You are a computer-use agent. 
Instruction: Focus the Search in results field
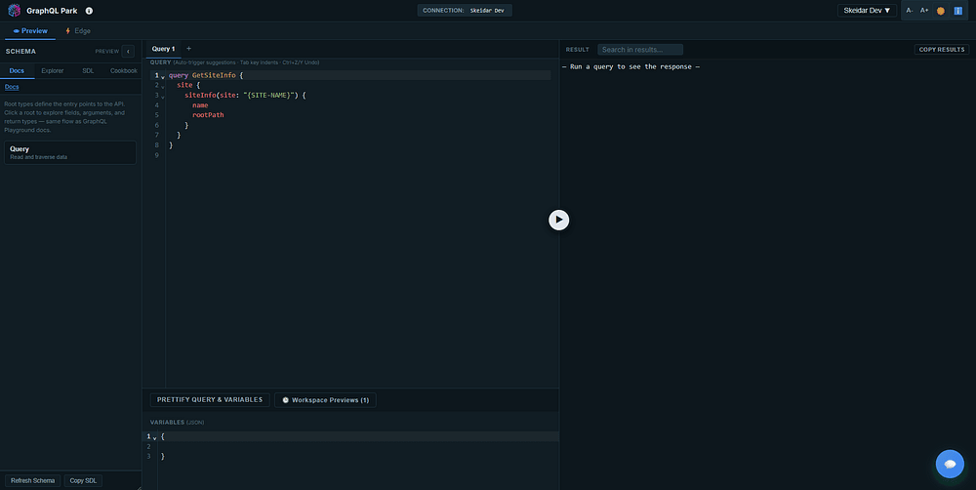(640, 49)
